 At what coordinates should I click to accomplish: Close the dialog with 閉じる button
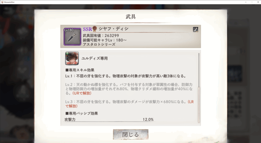[131, 135]
